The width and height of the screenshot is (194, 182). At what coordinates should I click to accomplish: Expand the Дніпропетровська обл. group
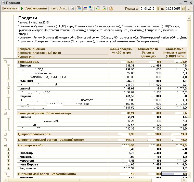(x=5, y=134)
